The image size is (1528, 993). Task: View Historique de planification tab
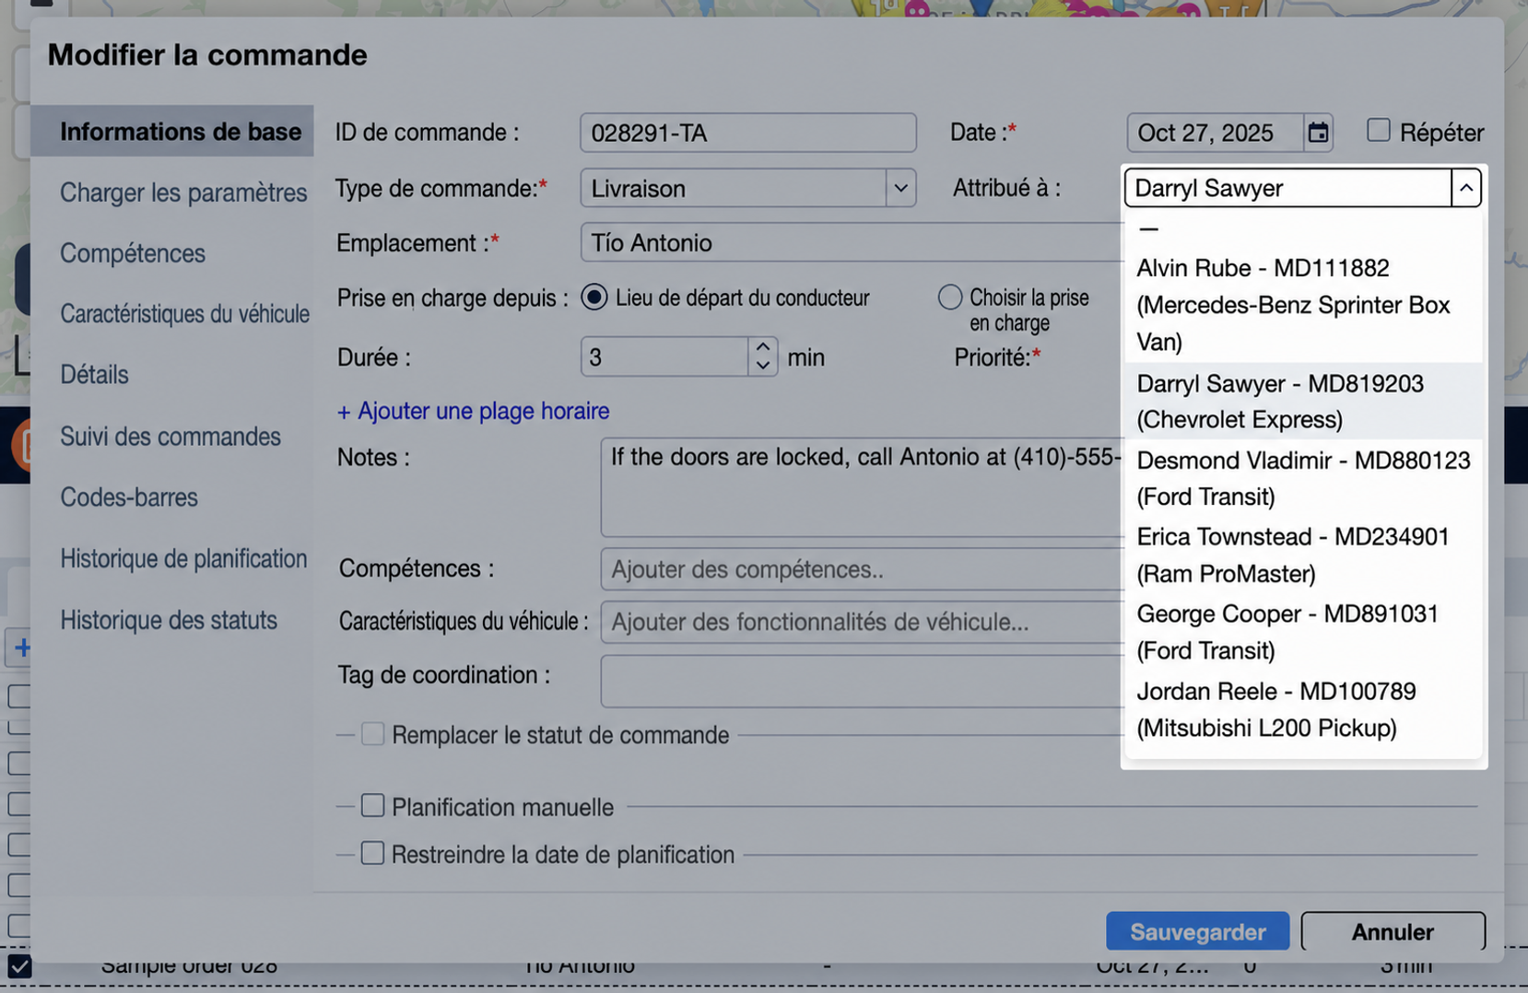click(x=183, y=559)
